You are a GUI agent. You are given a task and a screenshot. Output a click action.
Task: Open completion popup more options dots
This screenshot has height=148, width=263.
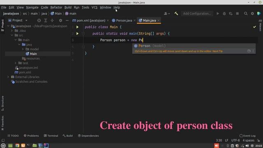click(x=253, y=51)
